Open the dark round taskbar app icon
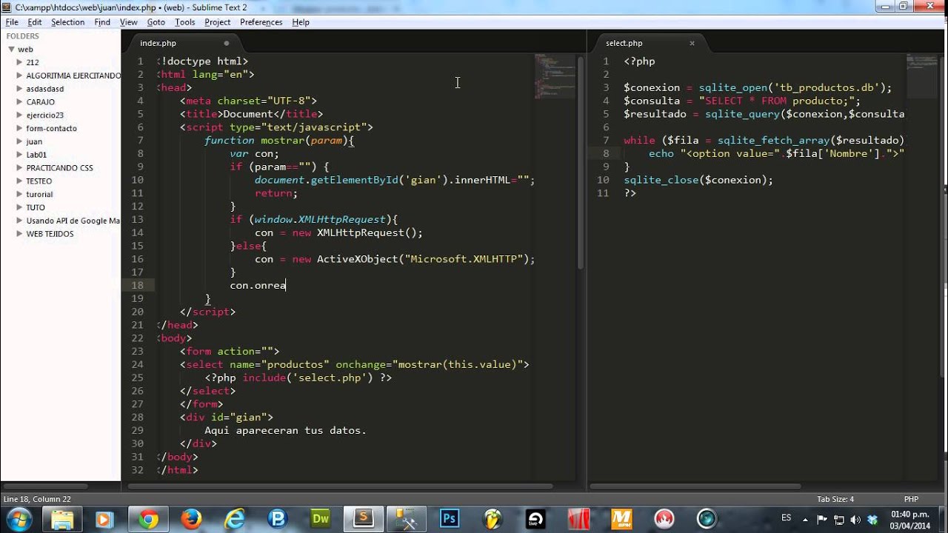The height and width of the screenshot is (533, 948). pos(707,518)
